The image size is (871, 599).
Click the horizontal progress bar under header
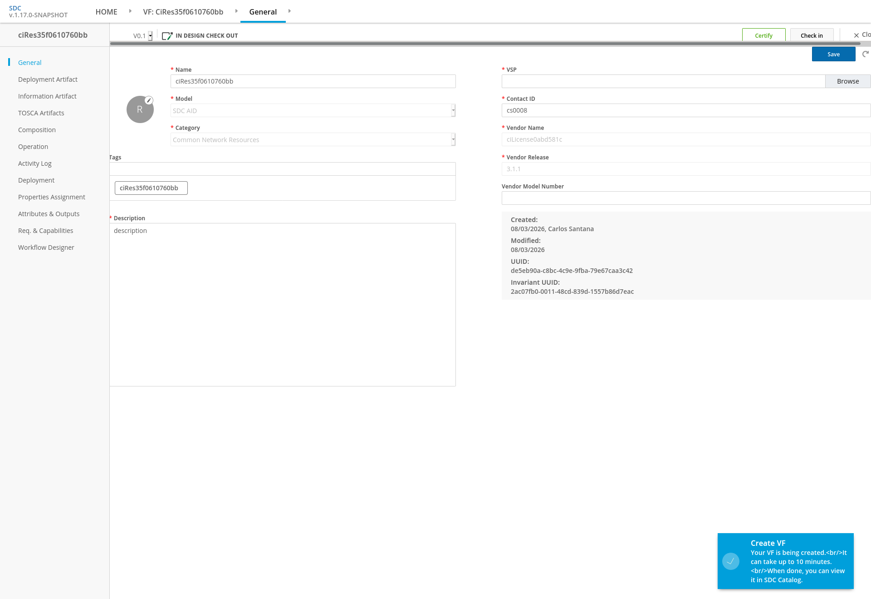click(x=485, y=44)
